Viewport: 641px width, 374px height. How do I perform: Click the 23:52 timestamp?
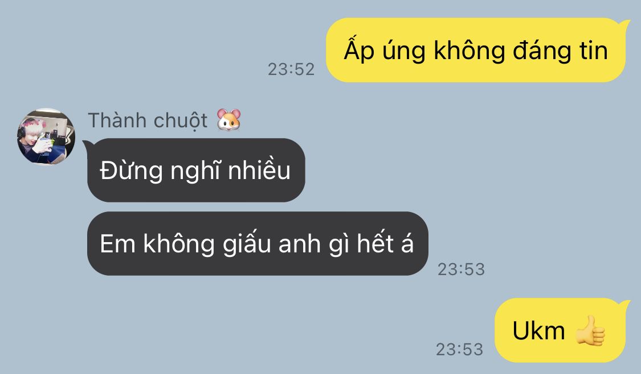tap(291, 69)
